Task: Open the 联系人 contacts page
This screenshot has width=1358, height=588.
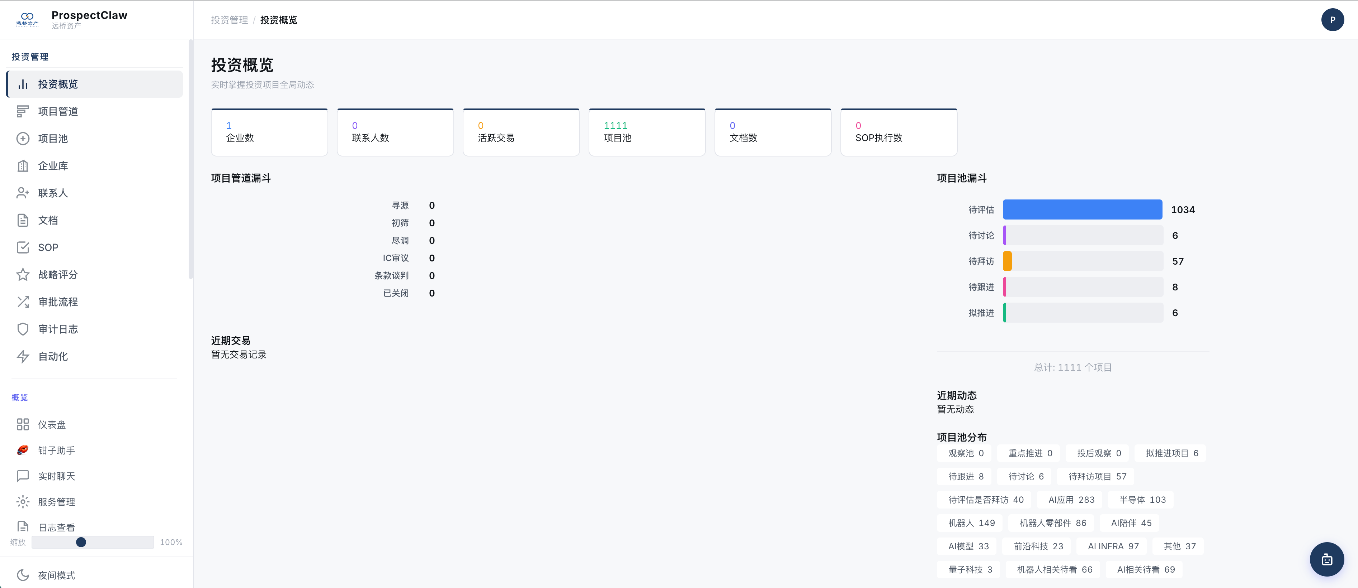Action: click(53, 193)
